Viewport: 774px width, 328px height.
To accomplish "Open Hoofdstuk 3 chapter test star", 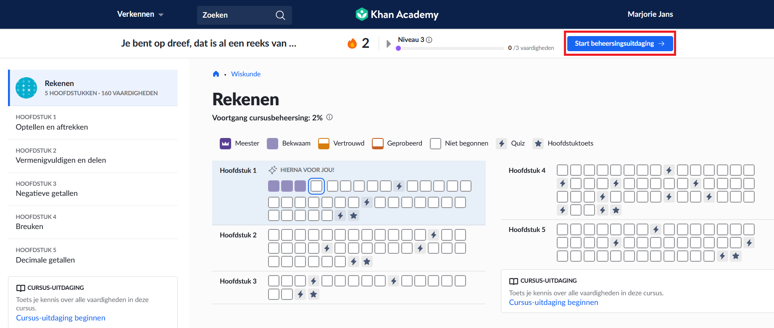I will 313,294.
